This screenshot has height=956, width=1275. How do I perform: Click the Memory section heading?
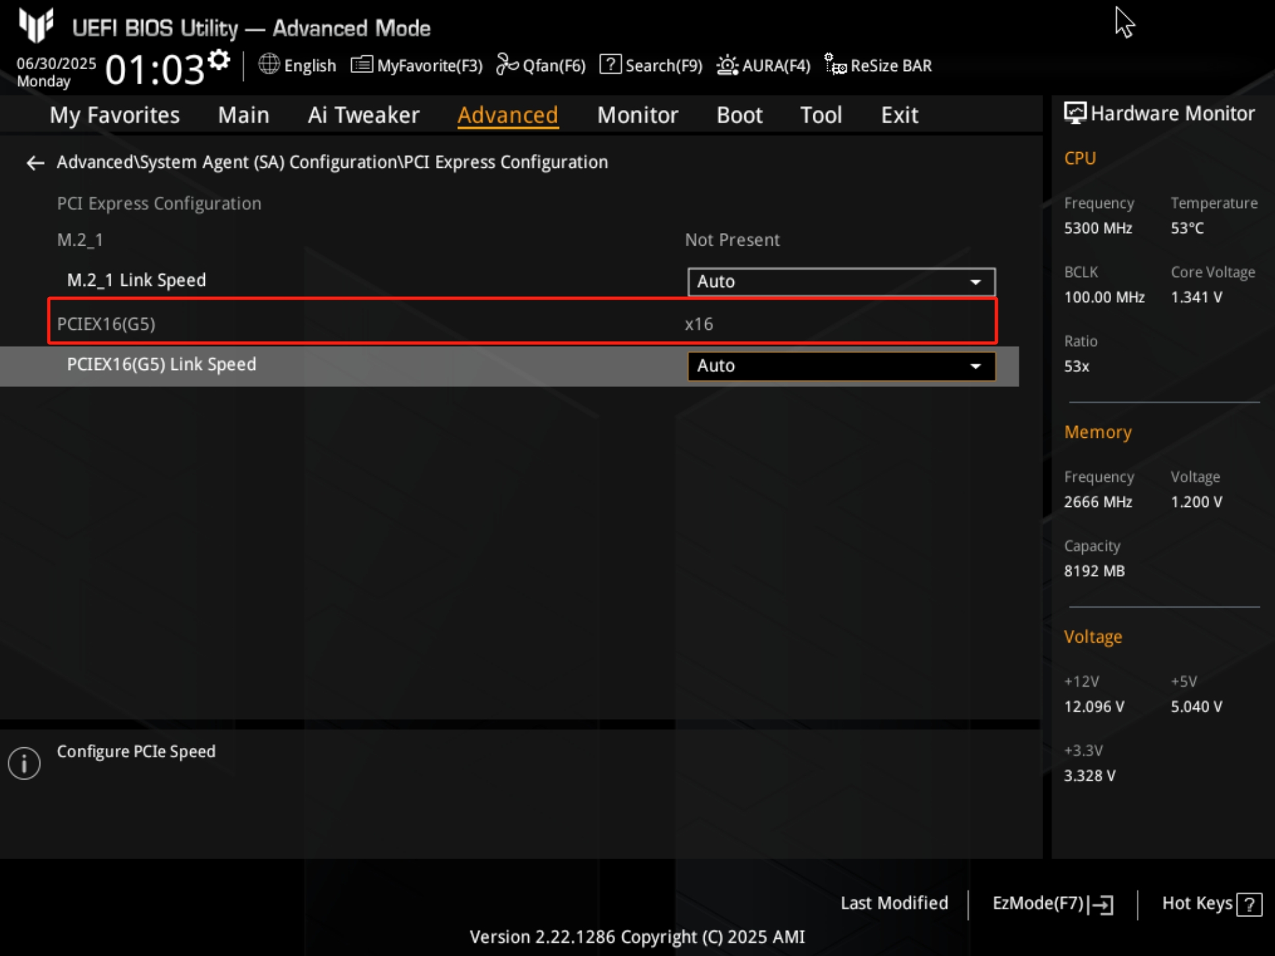tap(1098, 433)
